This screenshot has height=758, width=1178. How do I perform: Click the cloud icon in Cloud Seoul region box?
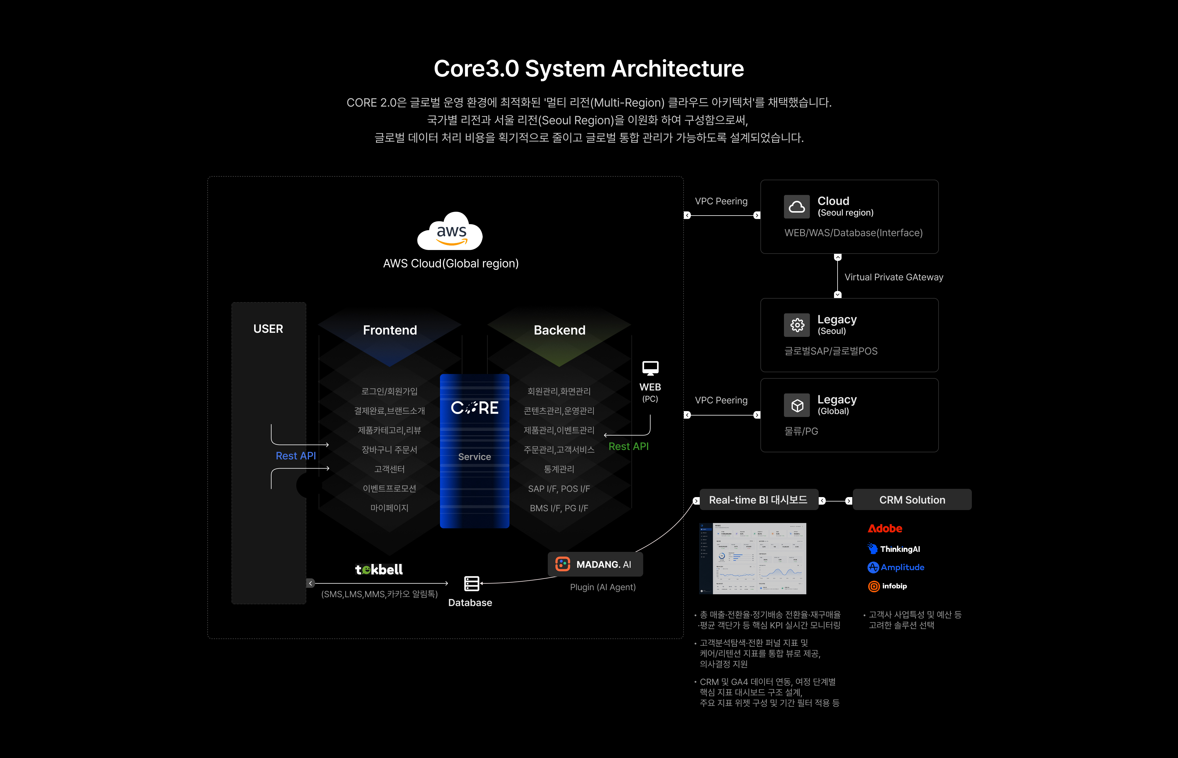click(797, 207)
